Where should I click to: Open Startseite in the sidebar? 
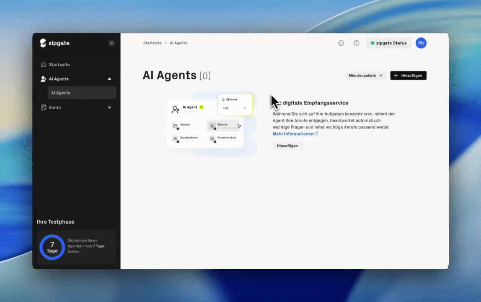click(59, 65)
